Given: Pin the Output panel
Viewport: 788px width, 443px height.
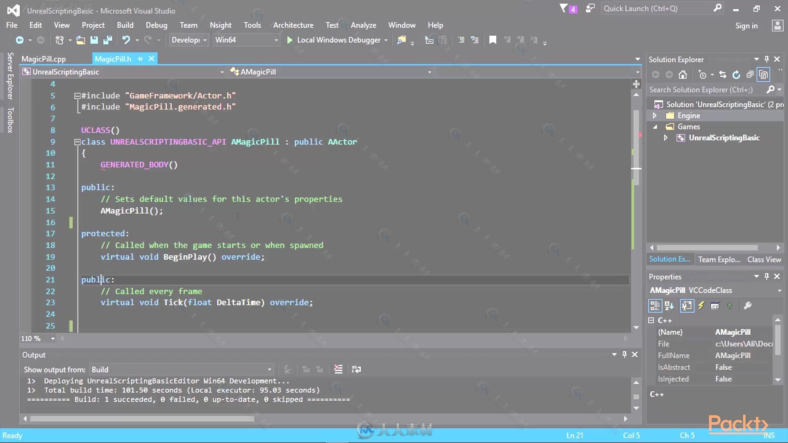Looking at the screenshot, I should 624,354.
